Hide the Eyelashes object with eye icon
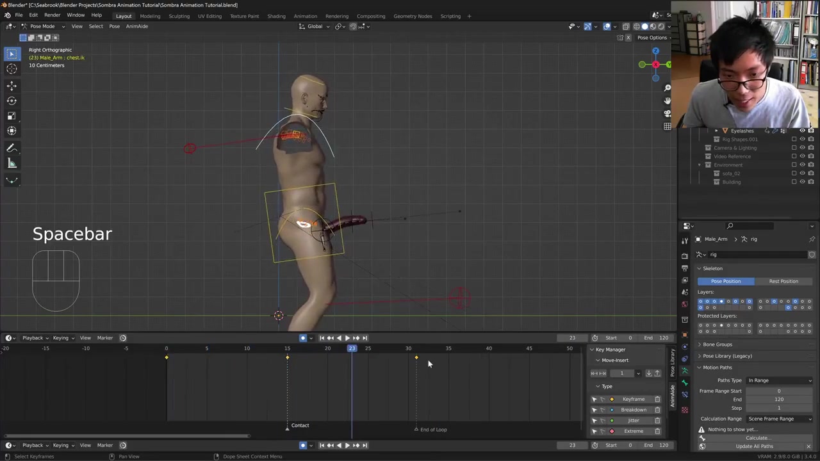Screen dimensions: 820x461 coord(802,131)
